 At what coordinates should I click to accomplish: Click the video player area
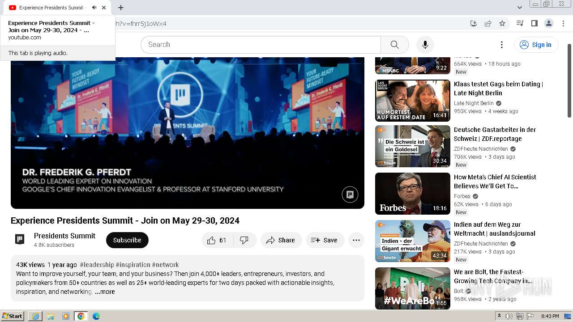pos(187,133)
